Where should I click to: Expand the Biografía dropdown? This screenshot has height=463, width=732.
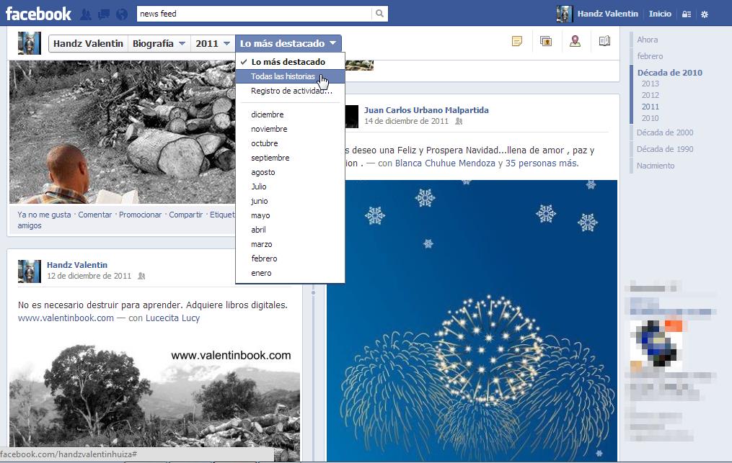(x=159, y=43)
